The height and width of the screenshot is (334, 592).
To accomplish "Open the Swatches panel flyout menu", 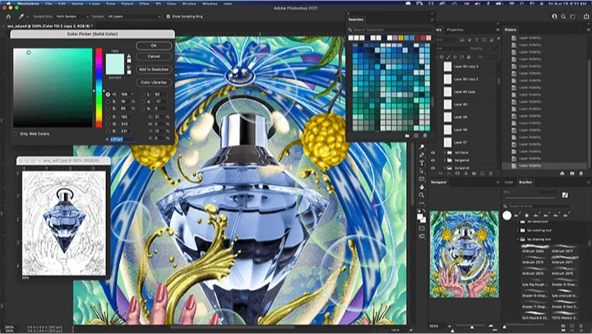I will click(432, 20).
